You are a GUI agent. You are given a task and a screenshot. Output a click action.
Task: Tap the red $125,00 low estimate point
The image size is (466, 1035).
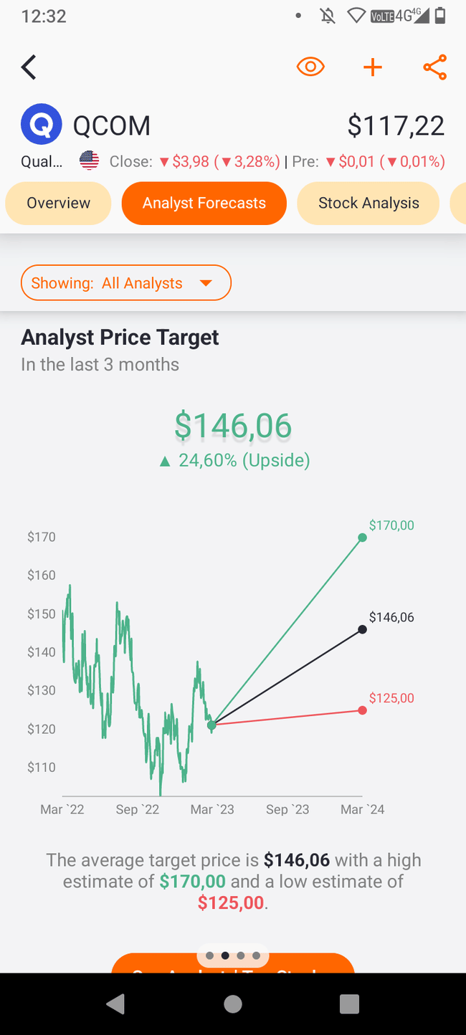(x=362, y=710)
